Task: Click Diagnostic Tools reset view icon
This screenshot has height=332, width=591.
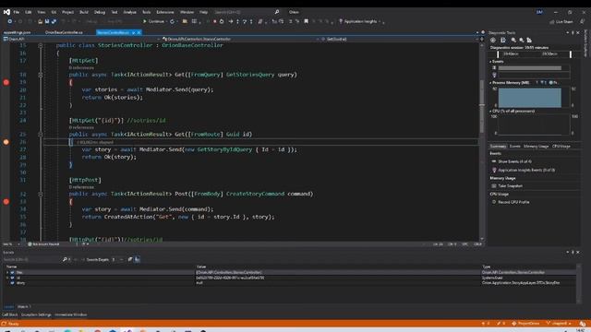Action: tap(529, 40)
